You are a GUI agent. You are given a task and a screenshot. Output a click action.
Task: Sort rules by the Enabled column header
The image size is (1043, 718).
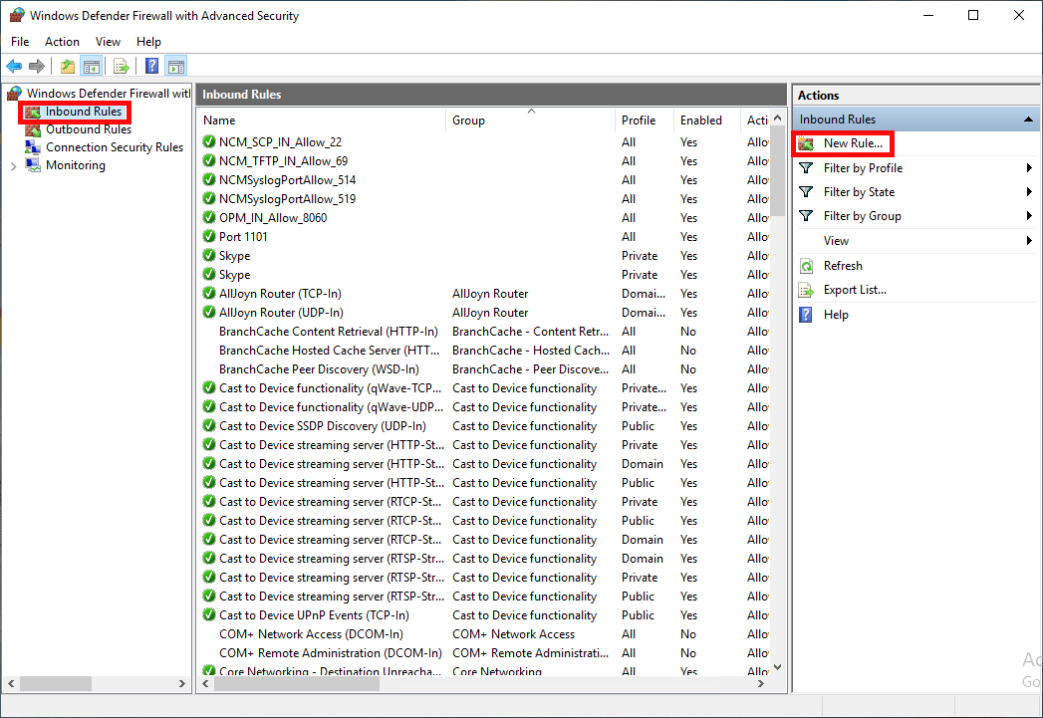coord(707,120)
